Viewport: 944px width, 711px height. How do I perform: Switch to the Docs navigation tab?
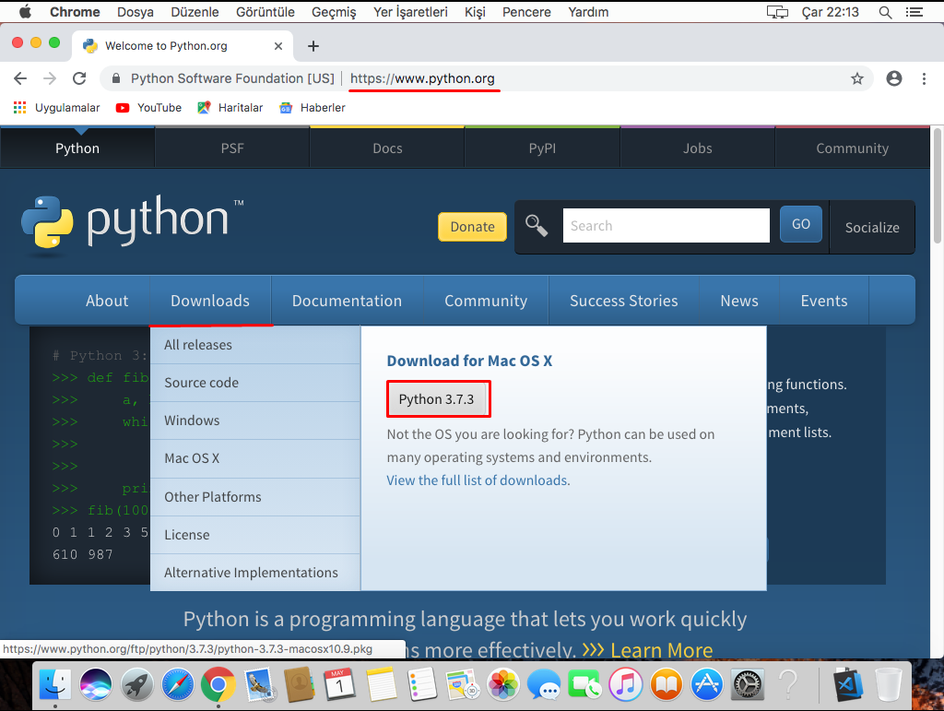tap(387, 148)
